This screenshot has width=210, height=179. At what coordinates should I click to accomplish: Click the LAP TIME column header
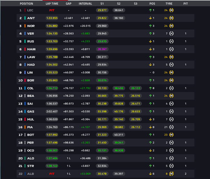52,3
